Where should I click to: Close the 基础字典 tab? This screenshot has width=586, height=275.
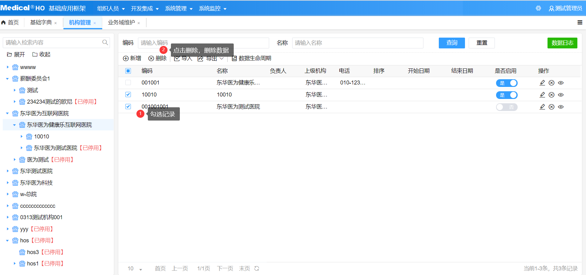coord(55,23)
